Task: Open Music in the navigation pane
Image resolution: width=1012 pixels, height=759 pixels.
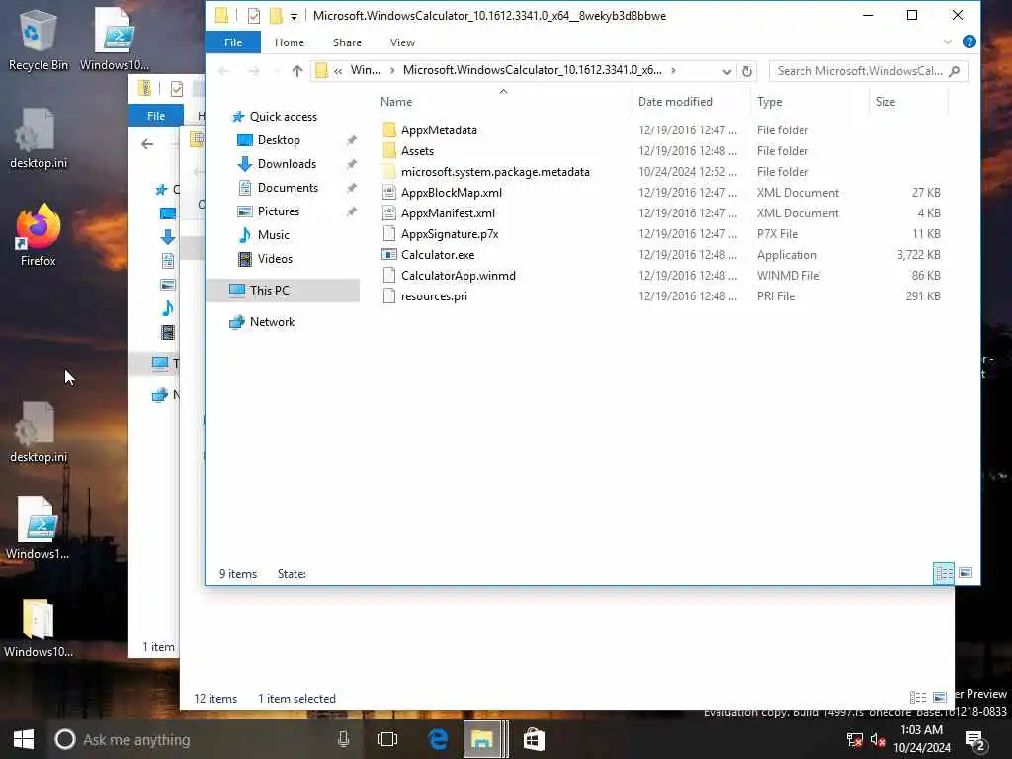Action: pyautogui.click(x=273, y=235)
